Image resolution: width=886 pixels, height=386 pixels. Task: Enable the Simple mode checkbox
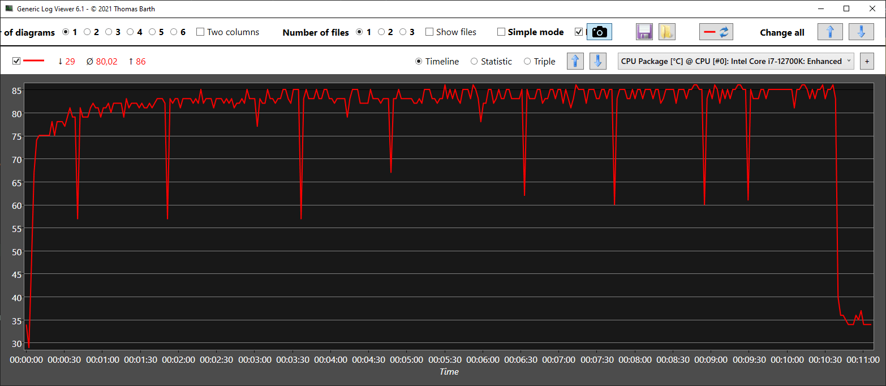pos(501,32)
